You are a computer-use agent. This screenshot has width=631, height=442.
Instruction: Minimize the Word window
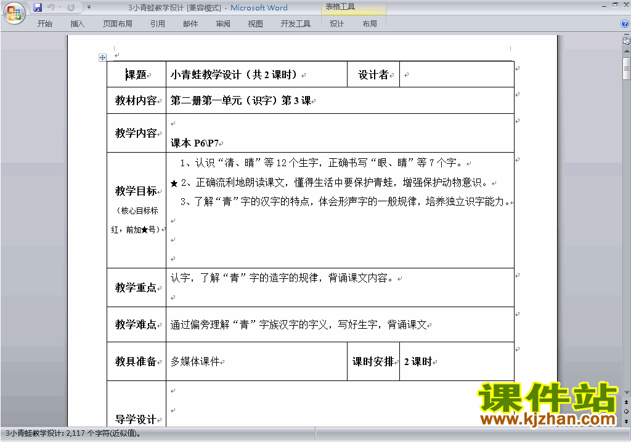[604, 5]
